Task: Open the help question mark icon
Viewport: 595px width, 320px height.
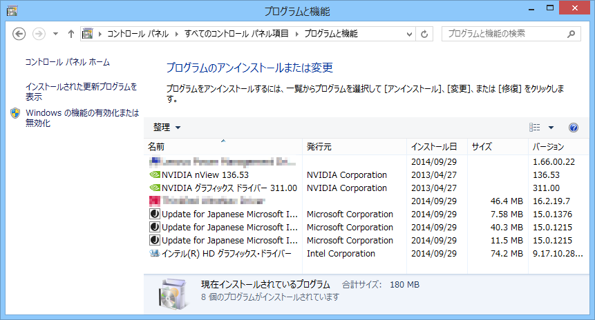Action: [x=573, y=128]
